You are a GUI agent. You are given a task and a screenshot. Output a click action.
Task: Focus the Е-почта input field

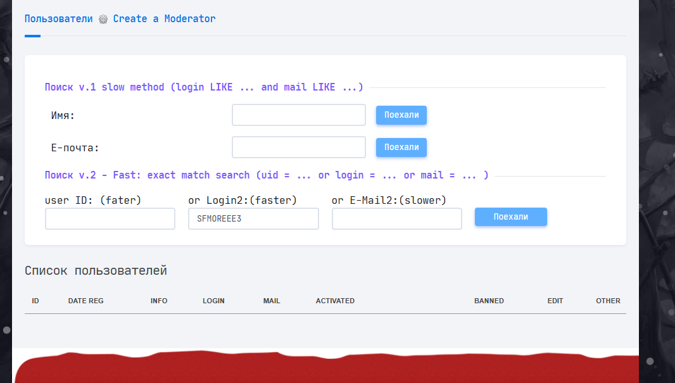pos(299,147)
